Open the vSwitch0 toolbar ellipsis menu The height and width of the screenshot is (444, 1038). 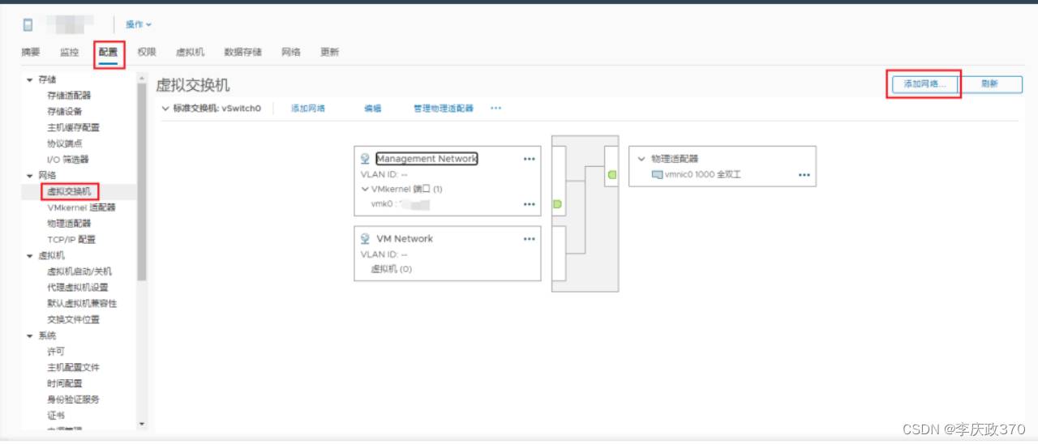click(495, 108)
